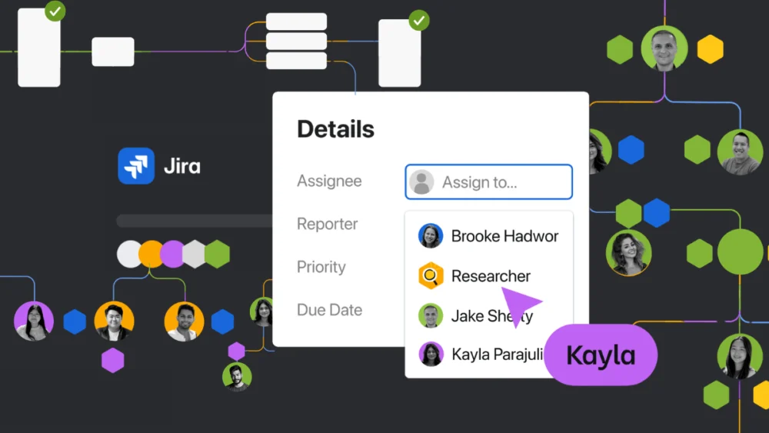
Task: Click the avatar beside Brooke Hadwor
Action: coord(431,236)
